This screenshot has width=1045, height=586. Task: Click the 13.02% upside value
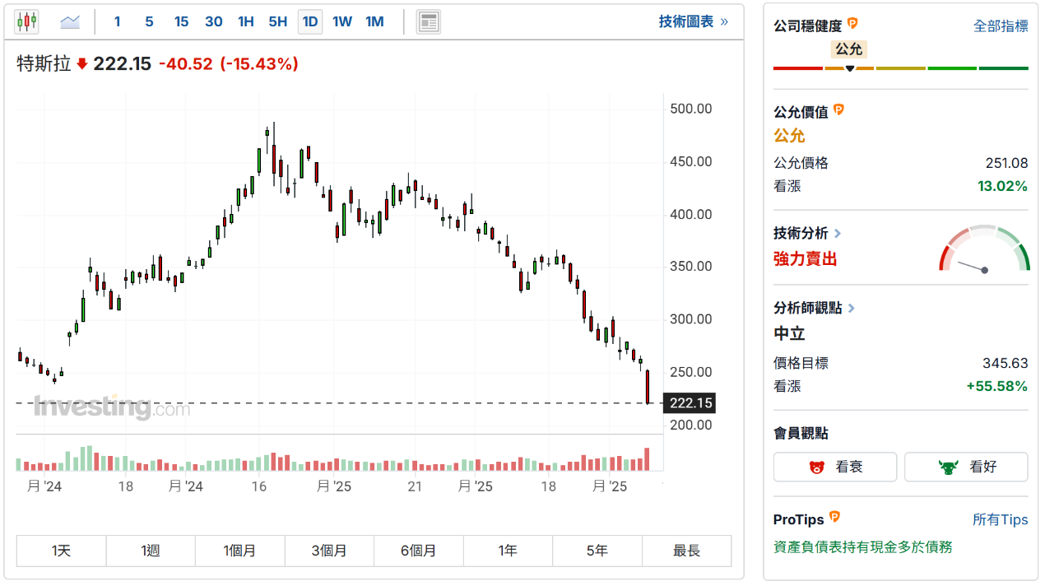pos(1002,186)
